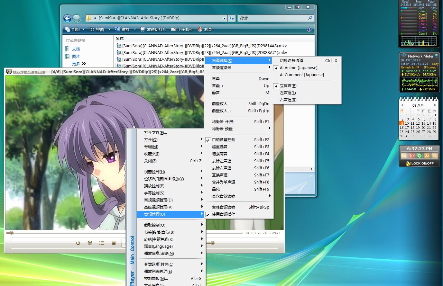The height and width of the screenshot is (286, 443).
Task: Click the square stop icon in player
Action: tap(114, 243)
